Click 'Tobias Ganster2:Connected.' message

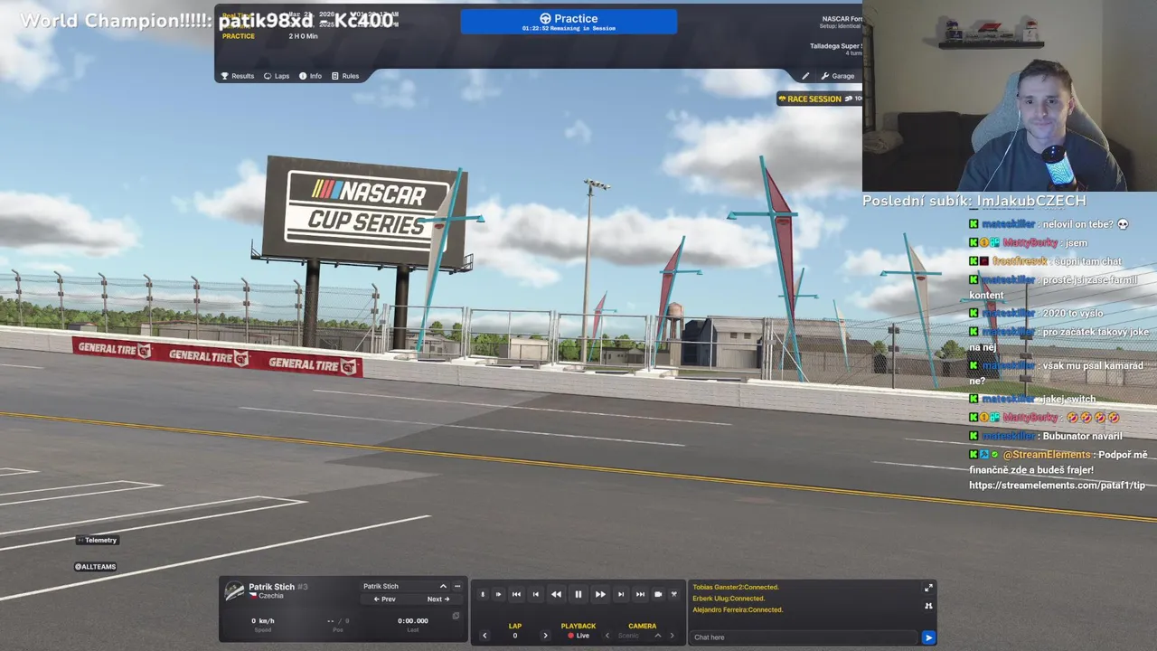tap(736, 587)
